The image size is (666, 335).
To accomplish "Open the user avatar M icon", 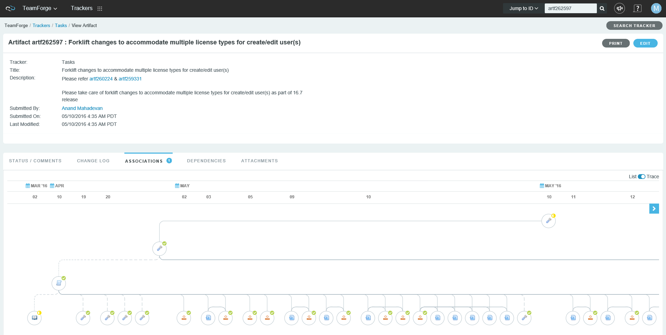I will tap(656, 8).
